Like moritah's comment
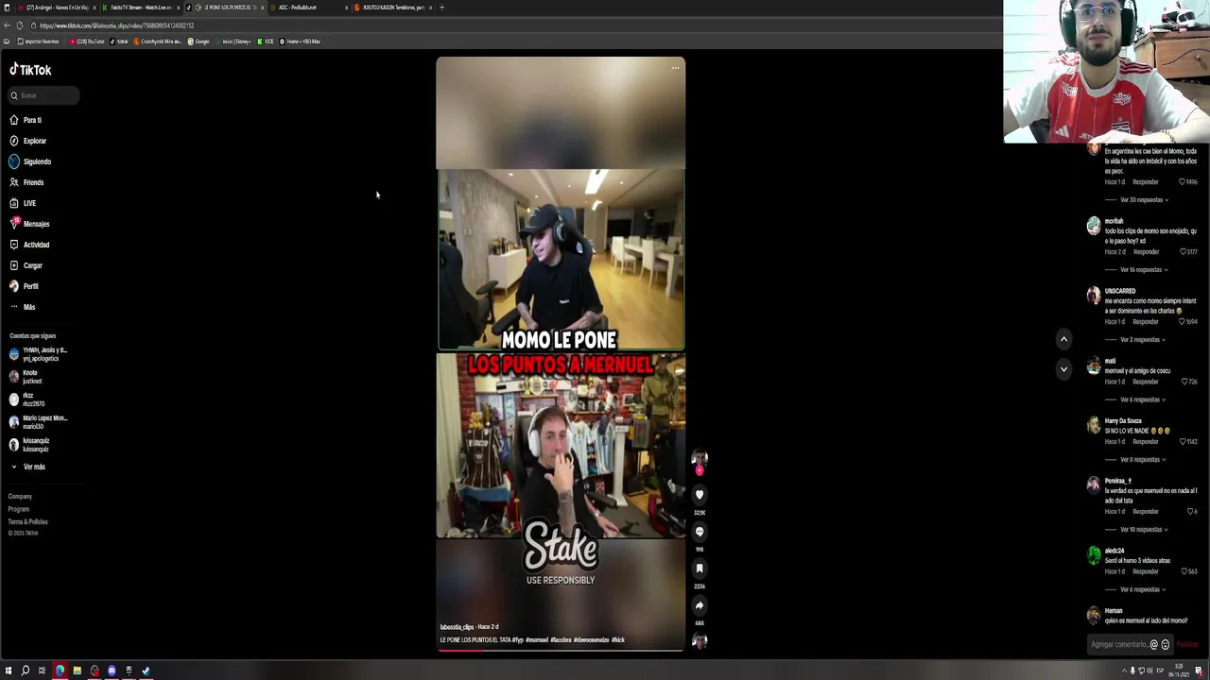 [x=1184, y=252]
